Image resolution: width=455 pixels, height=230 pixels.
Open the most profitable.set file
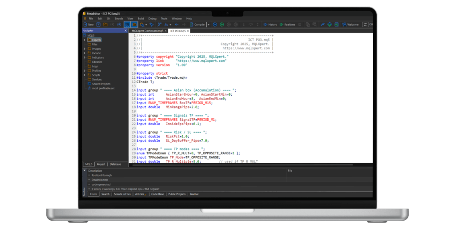tap(103, 88)
